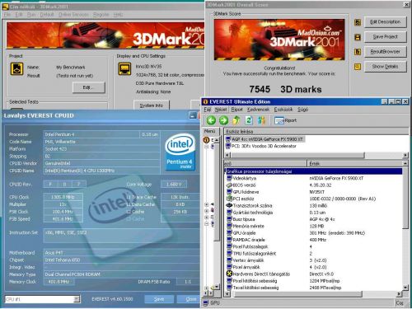Click the EVEREST up-level folder arrow icon
This screenshot has height=309, width=412.
click(236, 120)
